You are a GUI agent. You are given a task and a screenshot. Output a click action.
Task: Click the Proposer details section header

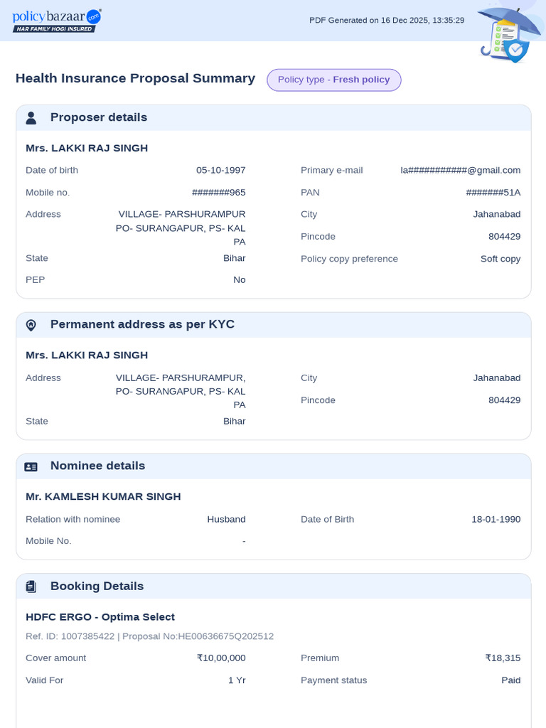(x=99, y=117)
